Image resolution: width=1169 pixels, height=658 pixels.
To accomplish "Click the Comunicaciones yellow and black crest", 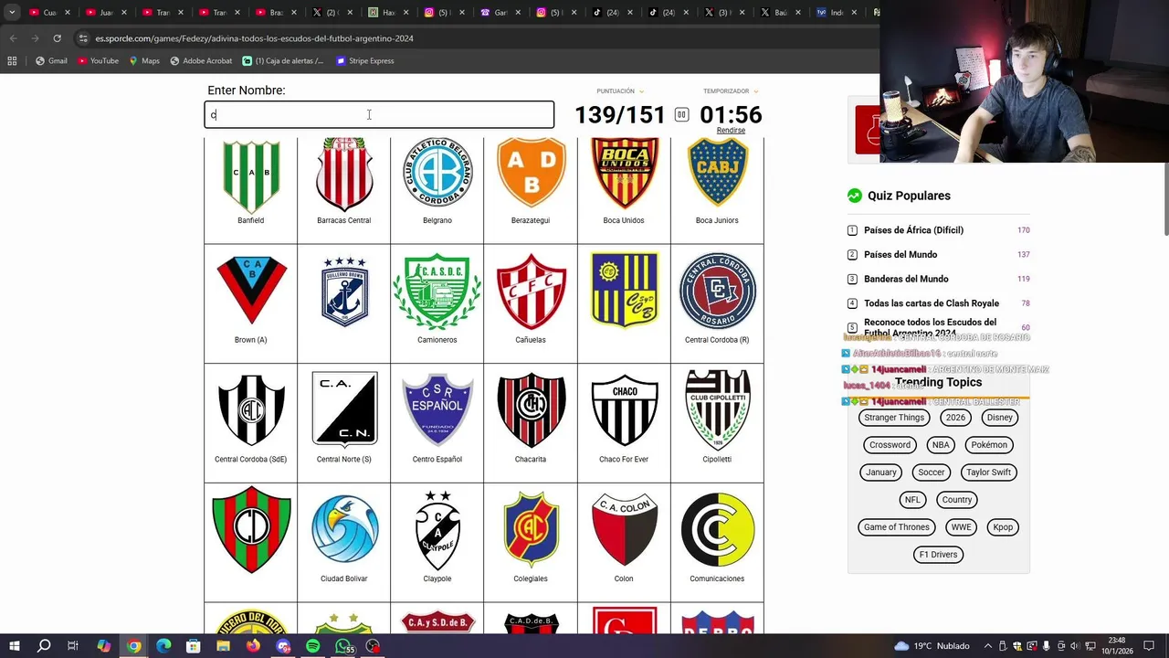I will [717, 530].
